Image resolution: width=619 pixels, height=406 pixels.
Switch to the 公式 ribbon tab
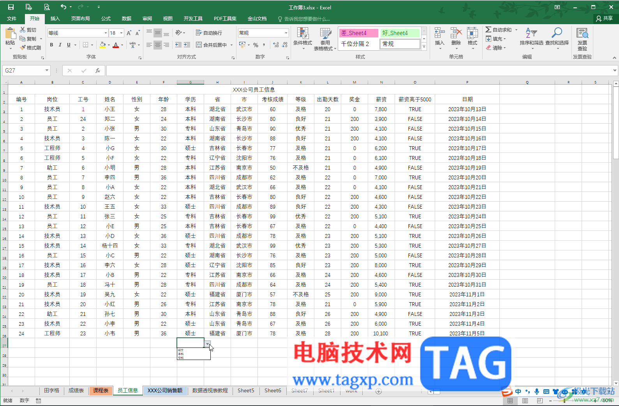pos(106,19)
